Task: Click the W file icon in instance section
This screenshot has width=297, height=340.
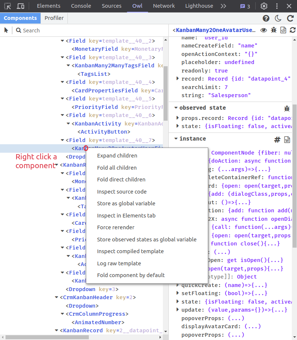Action: [287, 139]
